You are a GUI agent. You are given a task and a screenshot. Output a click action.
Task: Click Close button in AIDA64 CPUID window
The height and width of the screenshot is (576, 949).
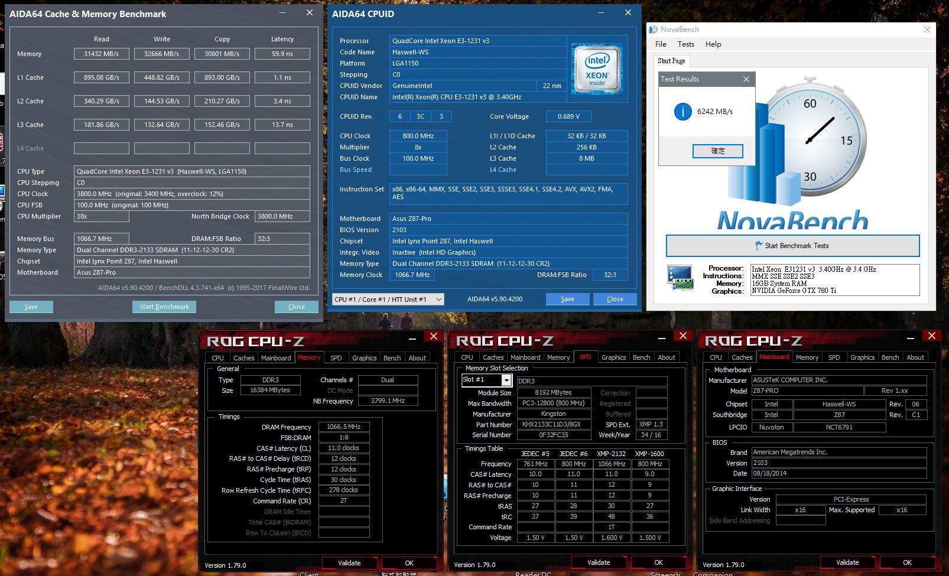pos(615,299)
